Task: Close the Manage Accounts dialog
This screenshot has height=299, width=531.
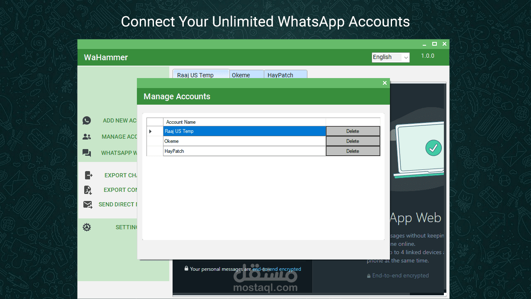Action: pyautogui.click(x=385, y=83)
